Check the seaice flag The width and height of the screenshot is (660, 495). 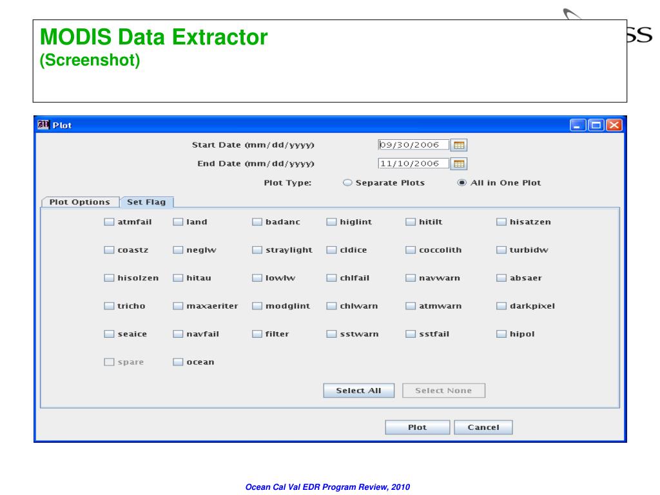pos(109,334)
